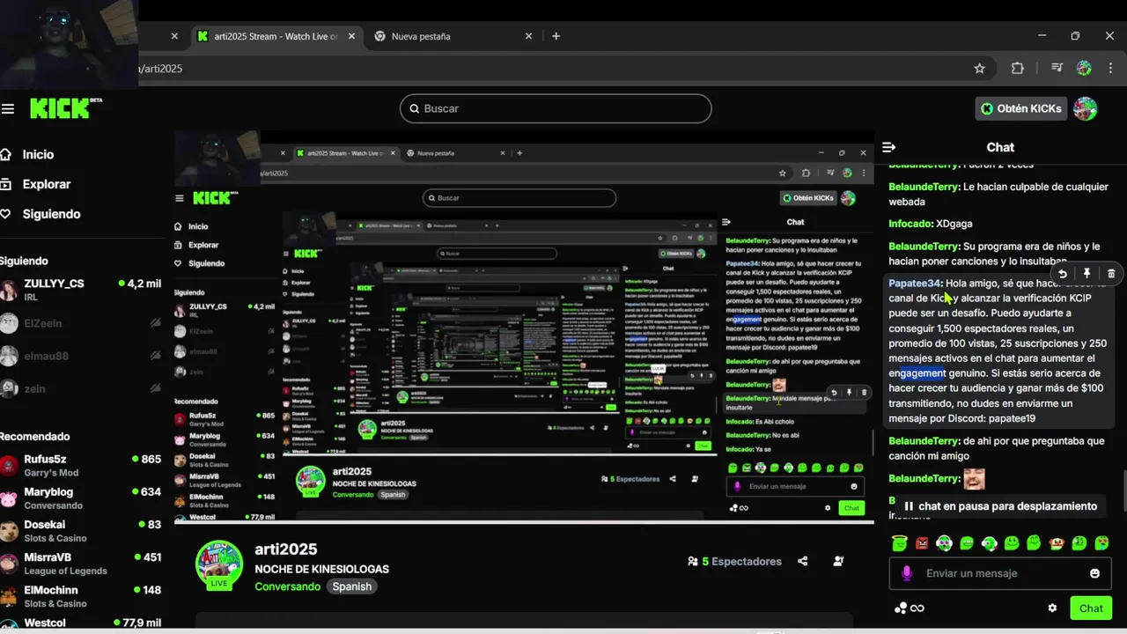The height and width of the screenshot is (634, 1127).
Task: Bookmark the page with the star icon
Action: click(979, 68)
